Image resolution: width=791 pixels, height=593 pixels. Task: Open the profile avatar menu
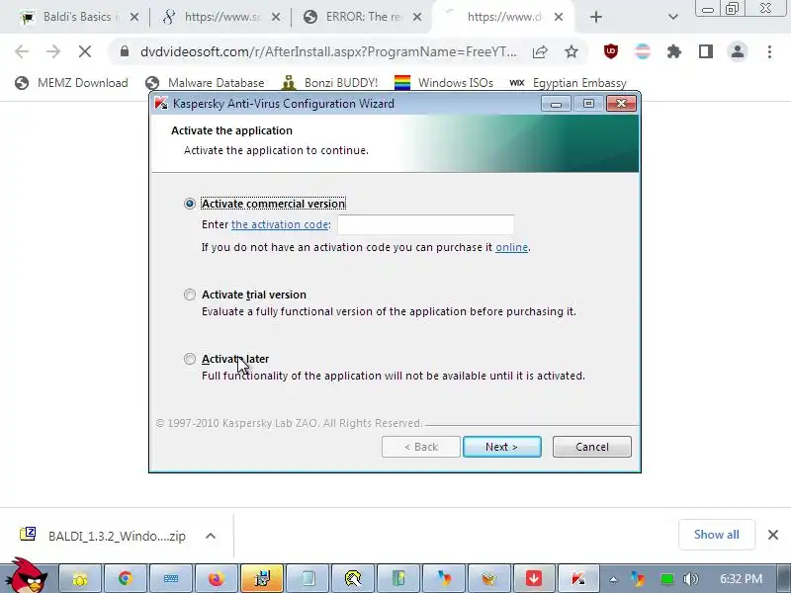coord(738,51)
